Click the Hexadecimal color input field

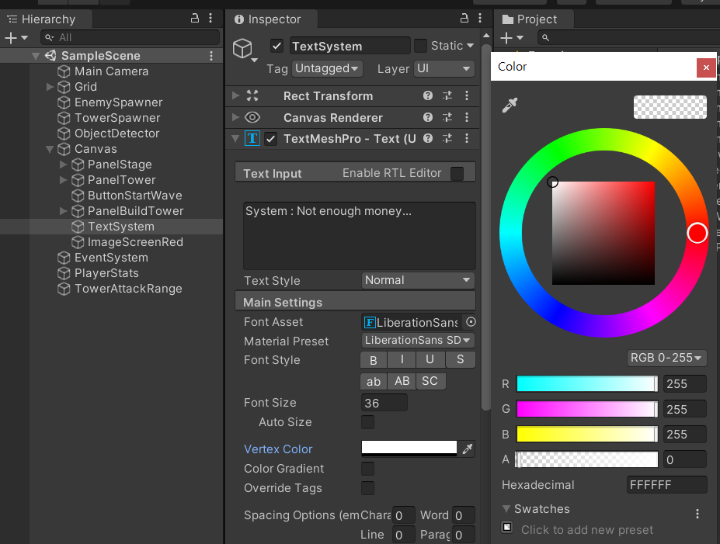click(666, 485)
